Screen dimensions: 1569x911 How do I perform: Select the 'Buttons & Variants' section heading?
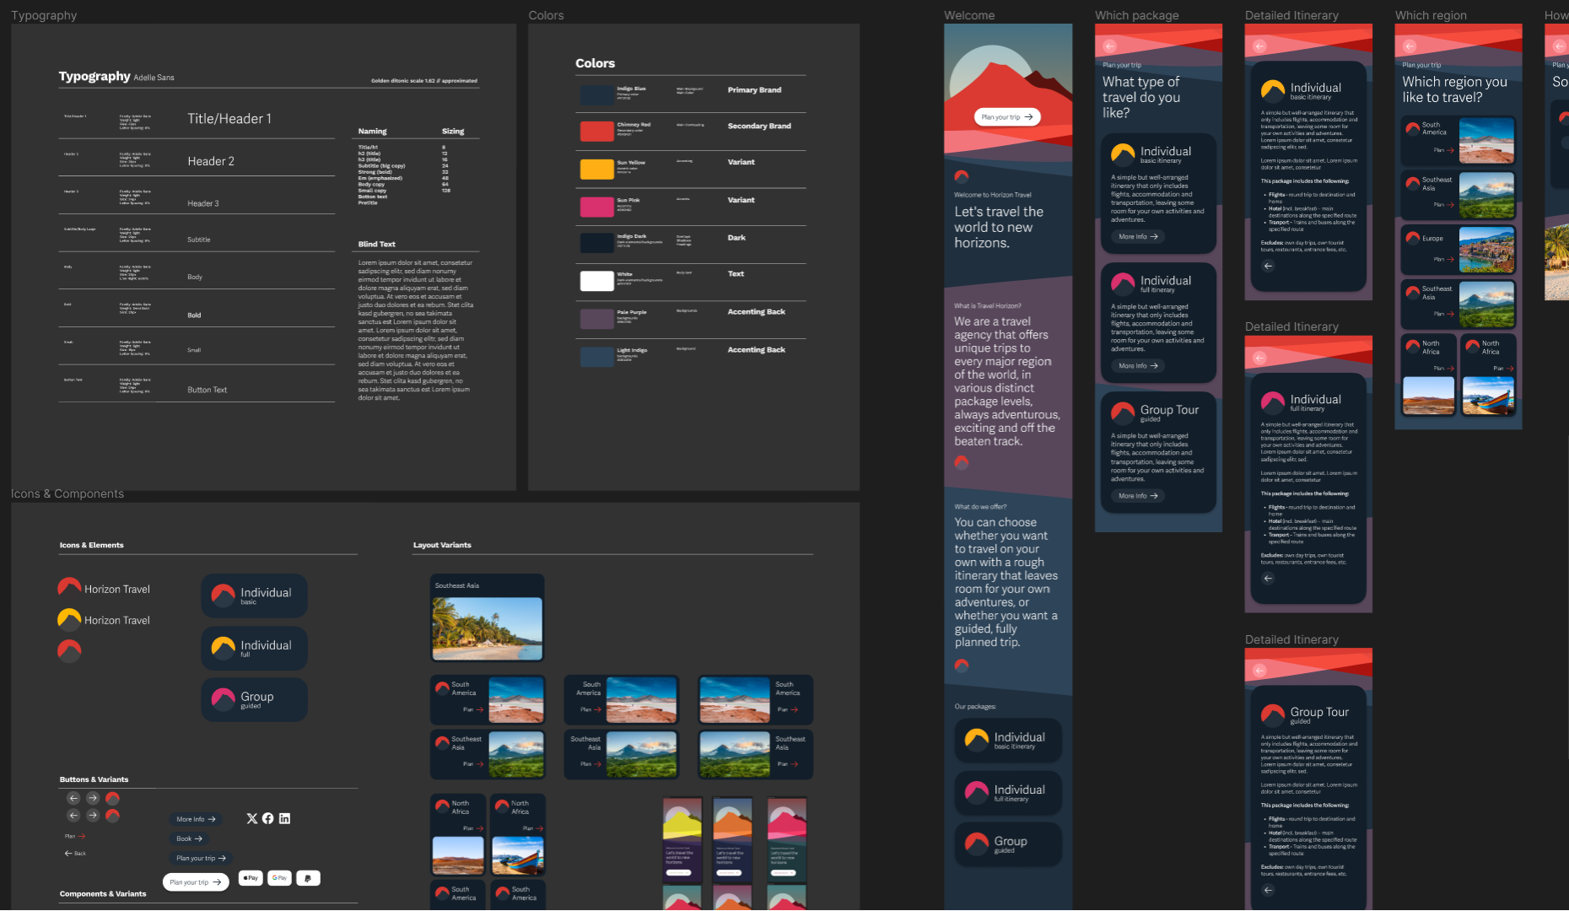[94, 779]
